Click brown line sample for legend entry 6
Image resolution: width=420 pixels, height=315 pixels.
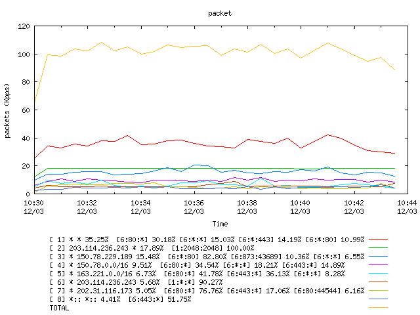[x=378, y=282]
